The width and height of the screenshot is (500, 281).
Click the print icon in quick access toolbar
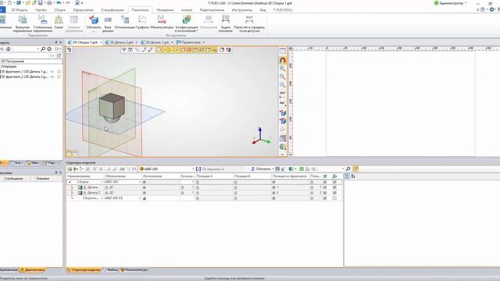click(49, 3)
